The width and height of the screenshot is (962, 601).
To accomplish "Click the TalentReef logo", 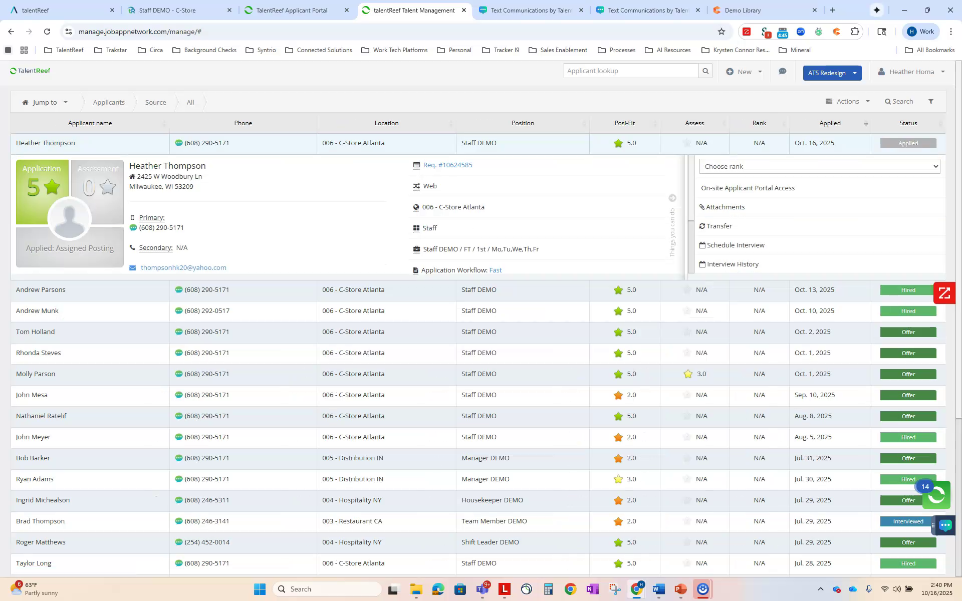I will pyautogui.click(x=30, y=71).
